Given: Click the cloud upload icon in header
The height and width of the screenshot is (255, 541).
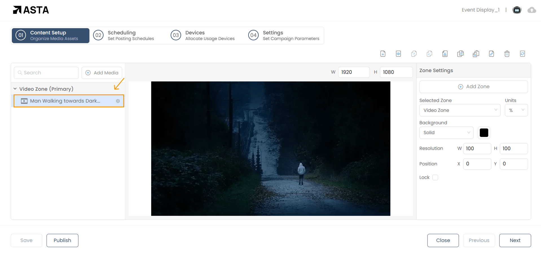Looking at the screenshot, I should point(532,10).
